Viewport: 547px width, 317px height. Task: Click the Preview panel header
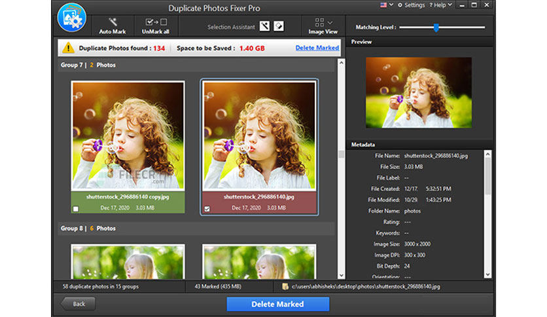point(419,42)
